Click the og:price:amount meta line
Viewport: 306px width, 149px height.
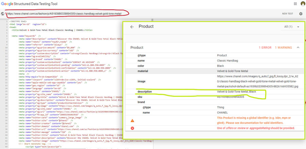pos(49,47)
